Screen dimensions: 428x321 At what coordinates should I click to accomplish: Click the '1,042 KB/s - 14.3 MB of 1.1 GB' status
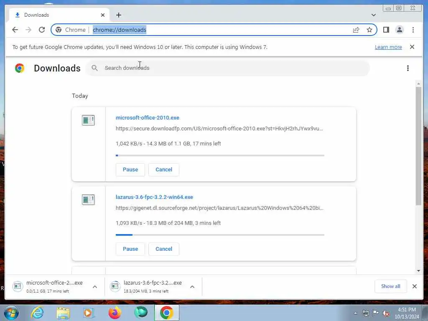pyautogui.click(x=168, y=144)
